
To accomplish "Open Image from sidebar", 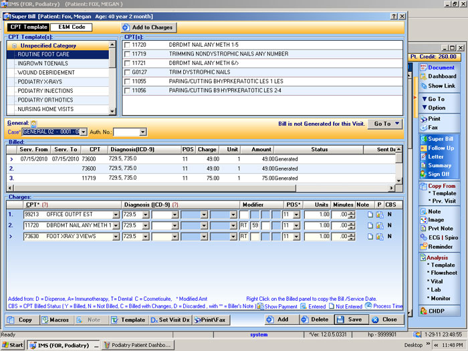I will (x=432, y=220).
